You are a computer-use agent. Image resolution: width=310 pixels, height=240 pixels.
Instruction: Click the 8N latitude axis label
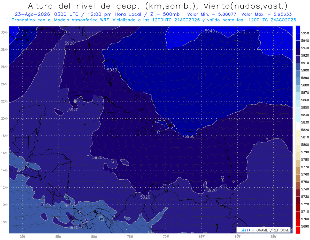[x=5, y=222]
